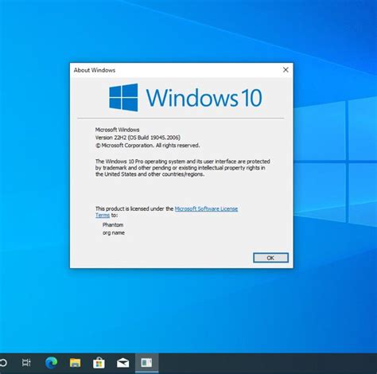Click the copyright "Microsoft Corporation" line

[x=147, y=146]
